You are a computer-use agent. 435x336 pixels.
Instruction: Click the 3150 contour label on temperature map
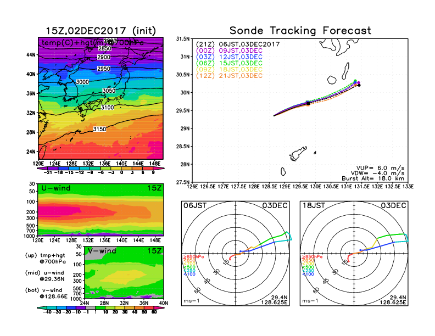99,129
